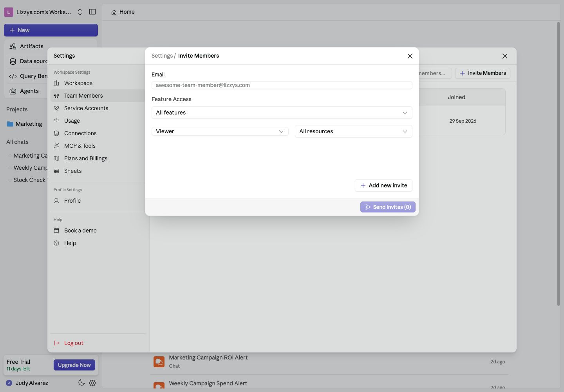Click the Help question mark icon
This screenshot has width=564, height=392.
pyautogui.click(x=56, y=243)
